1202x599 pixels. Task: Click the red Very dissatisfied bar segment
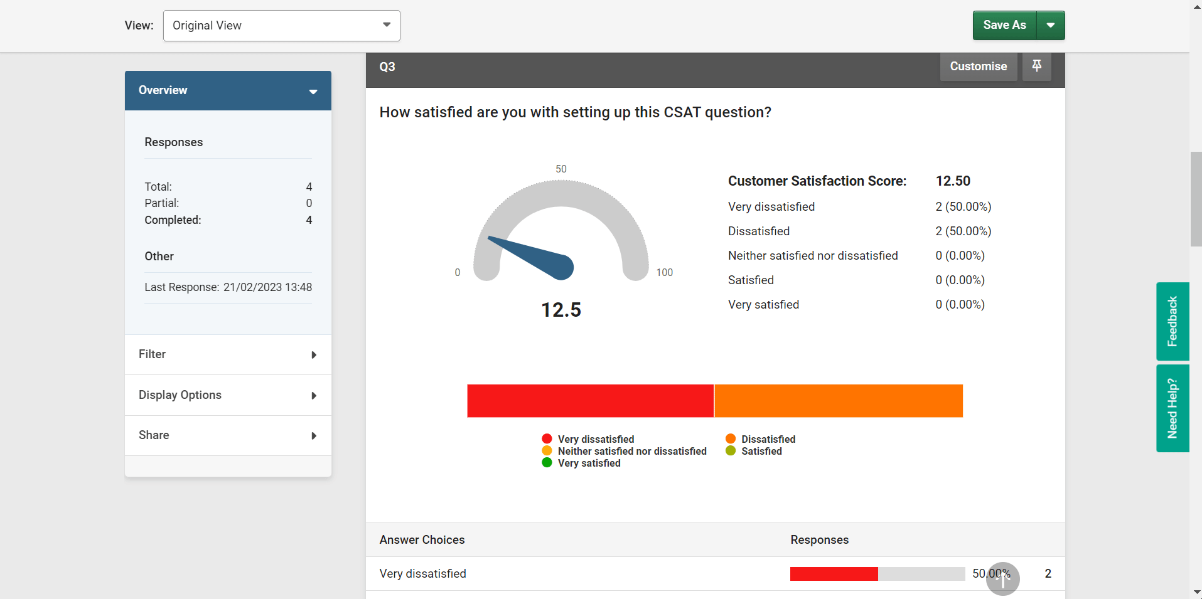tap(590, 401)
